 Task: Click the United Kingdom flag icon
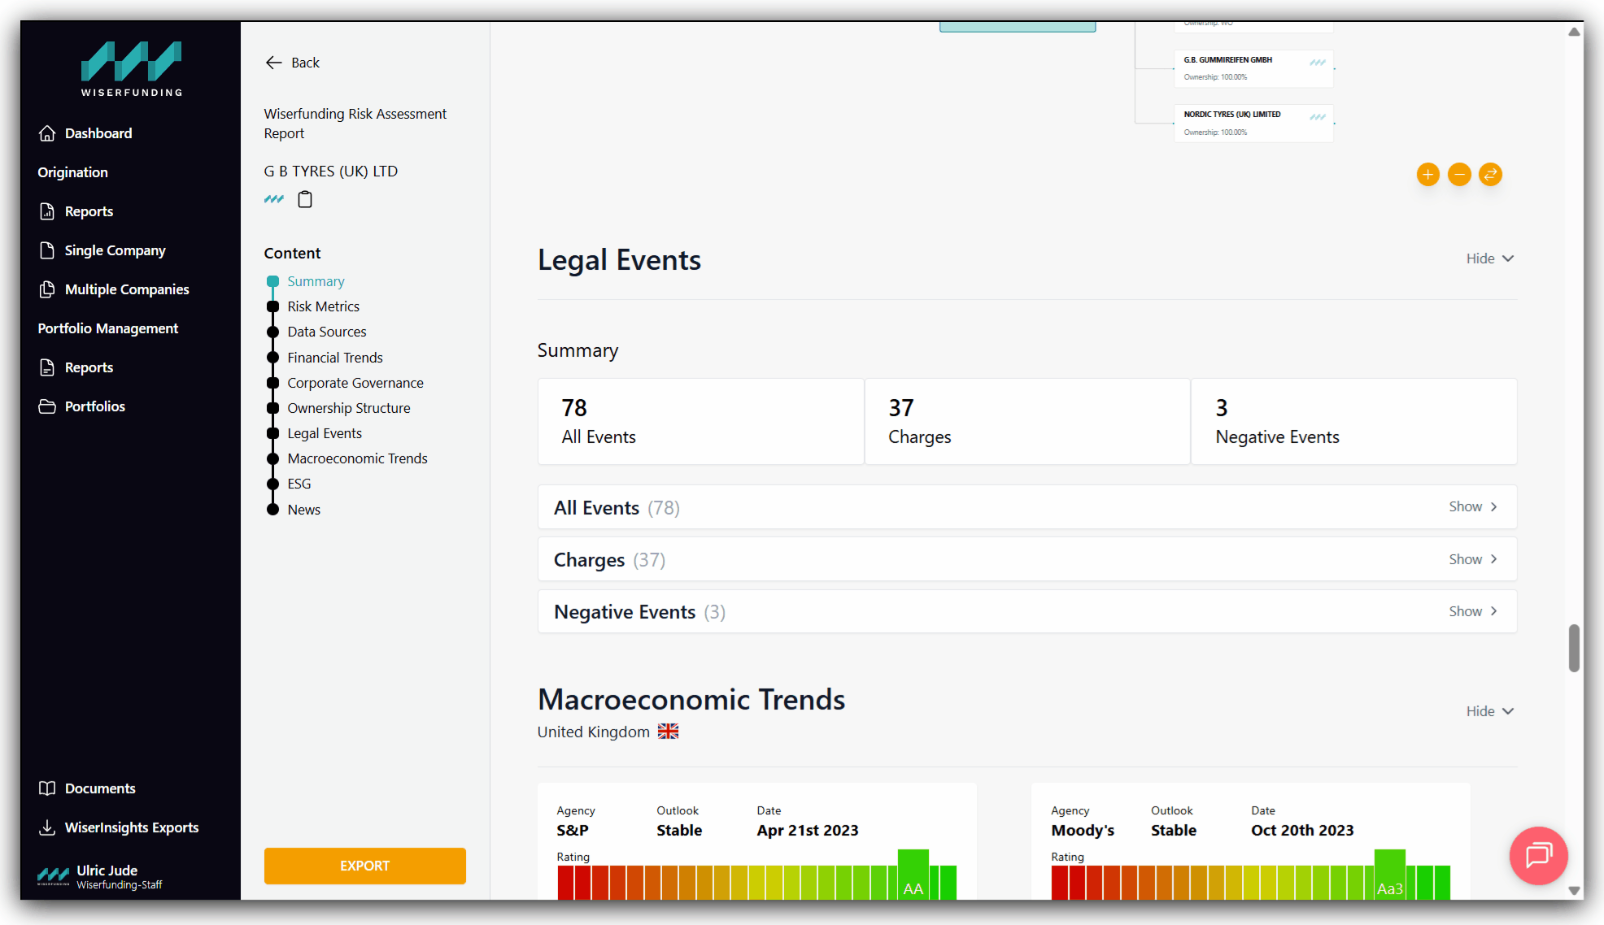click(x=668, y=732)
